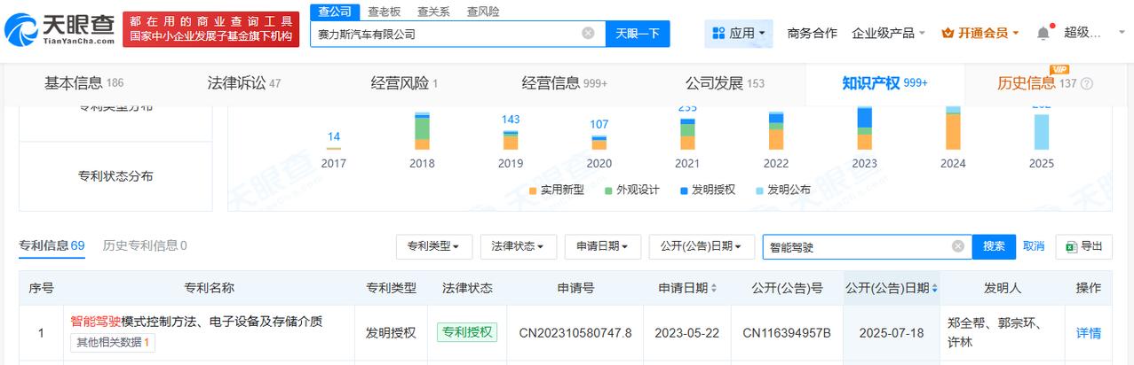
Task: Click 商务合作 link
Action: point(812,33)
